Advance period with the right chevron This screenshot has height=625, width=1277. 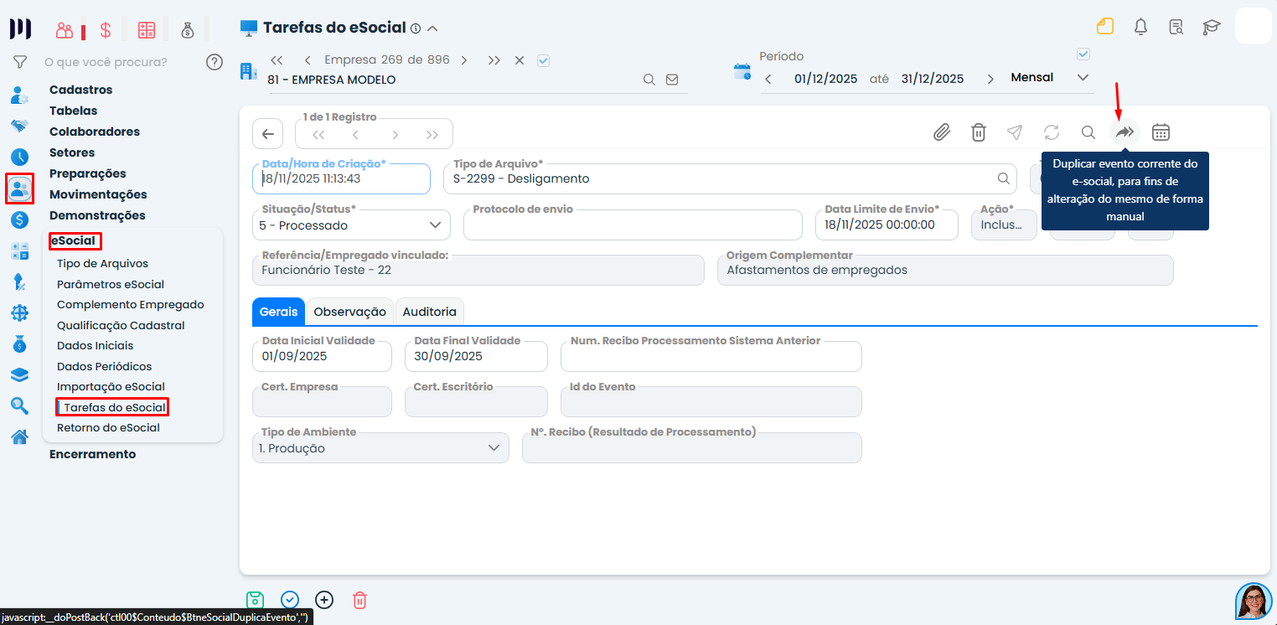pyautogui.click(x=990, y=79)
